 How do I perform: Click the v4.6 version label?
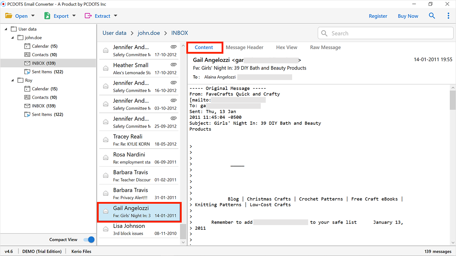(9, 251)
